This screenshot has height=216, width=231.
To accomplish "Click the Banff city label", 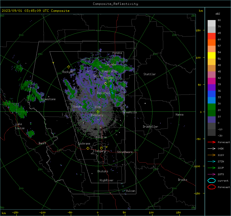I will [x=42, y=143].
